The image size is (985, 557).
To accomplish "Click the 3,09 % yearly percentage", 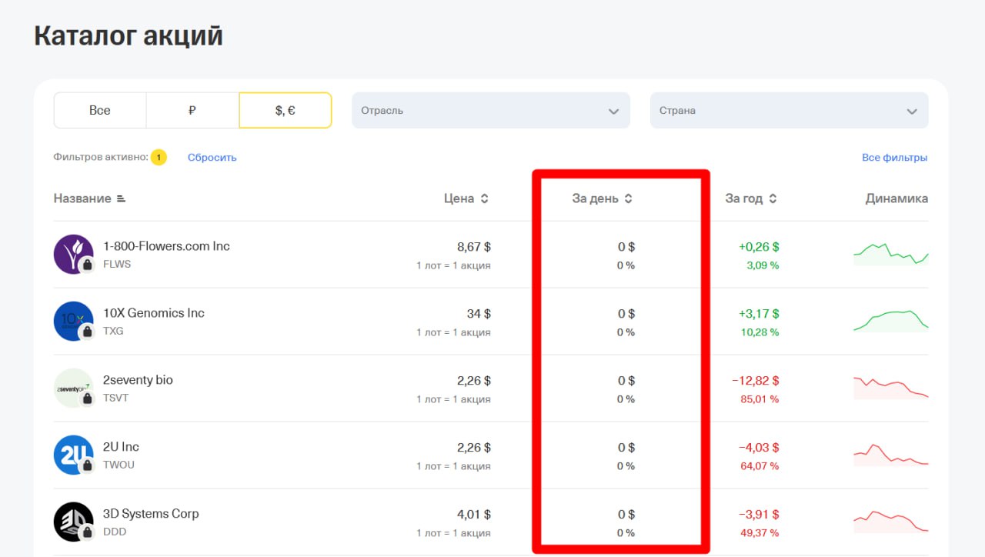I will 763,265.
